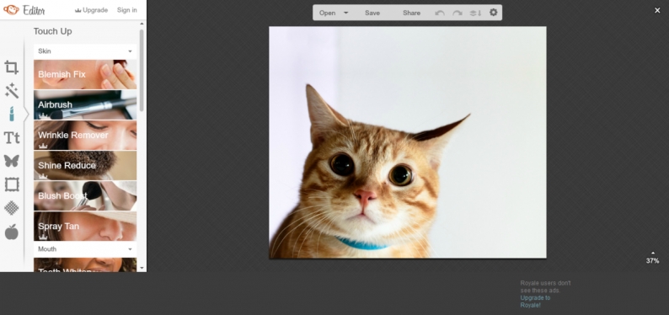Image resolution: width=669 pixels, height=315 pixels.
Task: Select the Crop basic edits icon
Action: (x=12, y=67)
